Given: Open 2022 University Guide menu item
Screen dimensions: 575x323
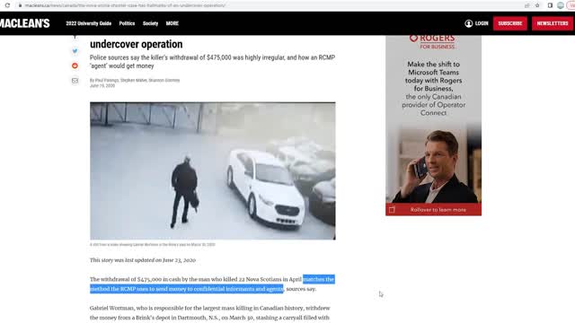Looking at the screenshot, I should click(x=88, y=23).
